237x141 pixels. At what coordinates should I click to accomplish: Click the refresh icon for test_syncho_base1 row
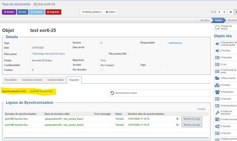tap(178, 119)
